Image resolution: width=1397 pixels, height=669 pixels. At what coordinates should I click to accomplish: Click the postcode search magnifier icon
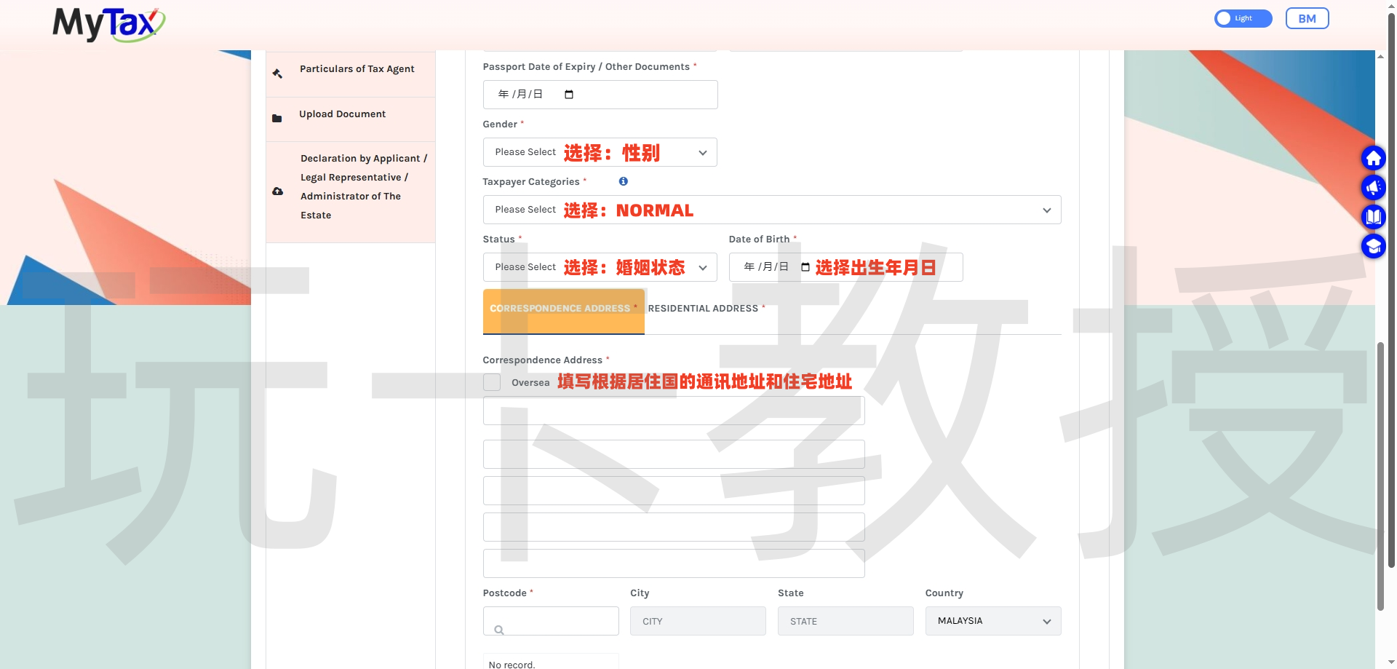(499, 630)
